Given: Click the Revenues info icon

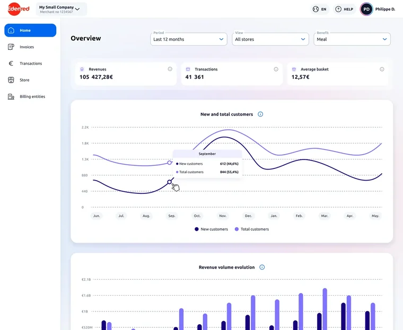Looking at the screenshot, I should coord(170,69).
